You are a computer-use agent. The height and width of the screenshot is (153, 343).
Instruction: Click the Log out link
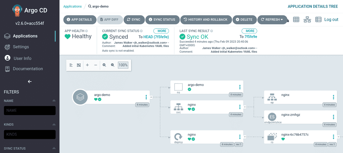tap(331, 19)
